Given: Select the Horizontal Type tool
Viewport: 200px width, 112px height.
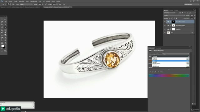Looking at the screenshot, I should tap(5, 38).
